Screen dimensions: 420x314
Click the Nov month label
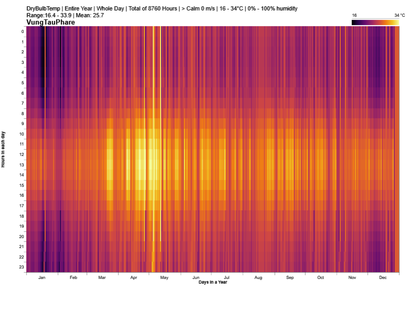pyautogui.click(x=352, y=277)
